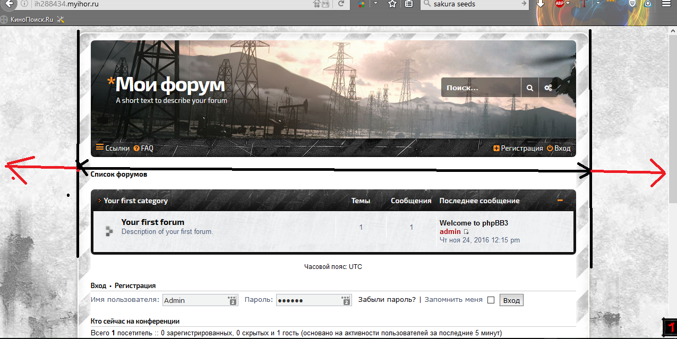Click the KinoPoisk film reel bookmark icon
Screen dimensions: 677x339
[5, 20]
